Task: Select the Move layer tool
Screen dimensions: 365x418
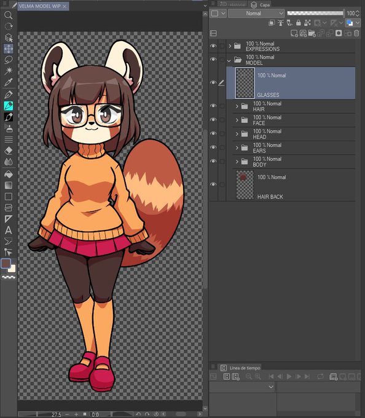Action: click(8, 49)
